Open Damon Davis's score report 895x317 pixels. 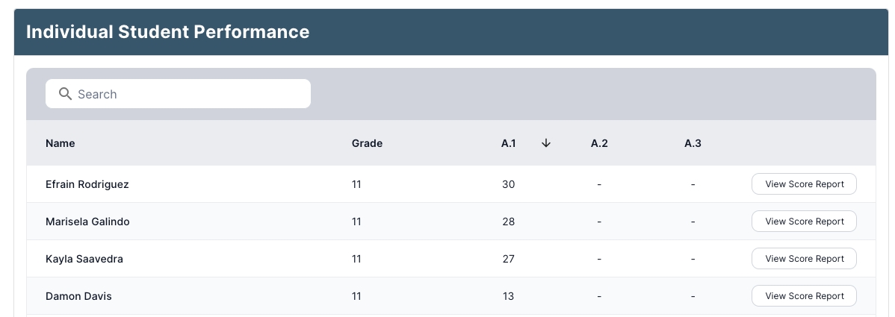tap(804, 296)
